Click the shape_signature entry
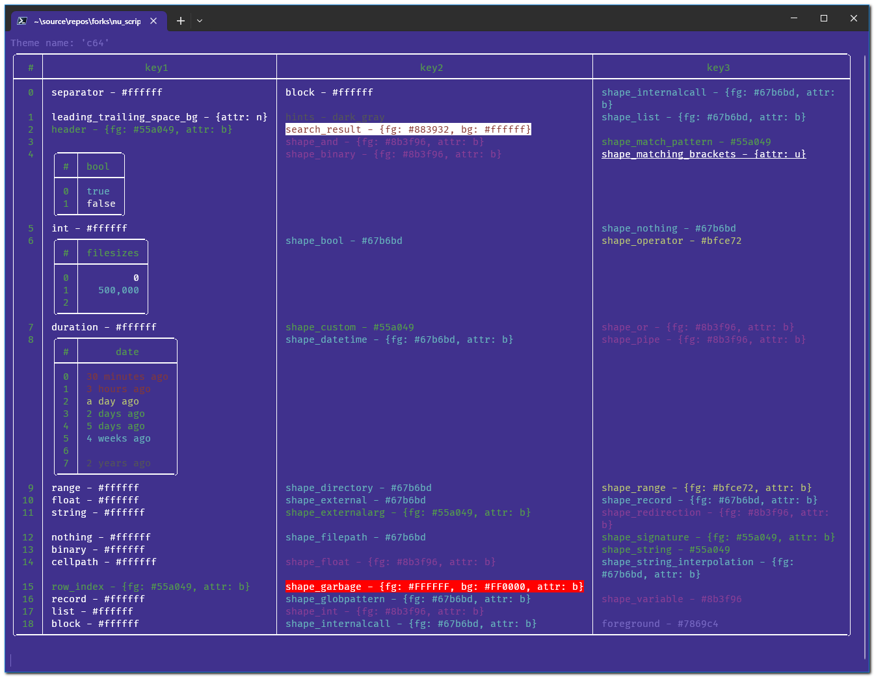 (x=719, y=537)
